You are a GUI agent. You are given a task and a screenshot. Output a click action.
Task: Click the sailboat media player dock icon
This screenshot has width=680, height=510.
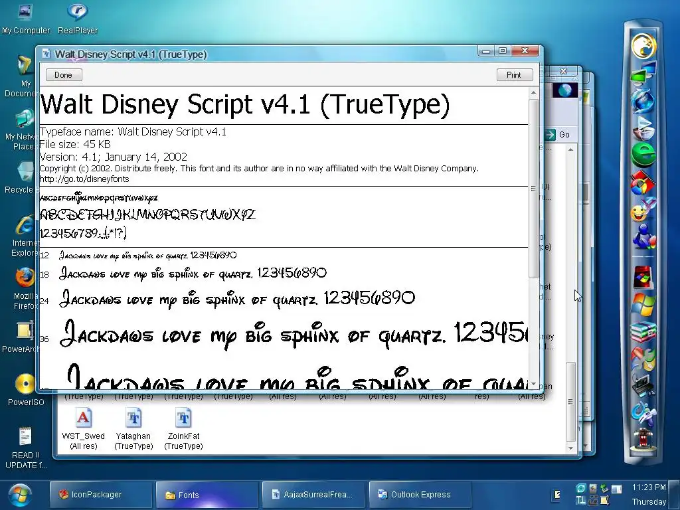643,128
